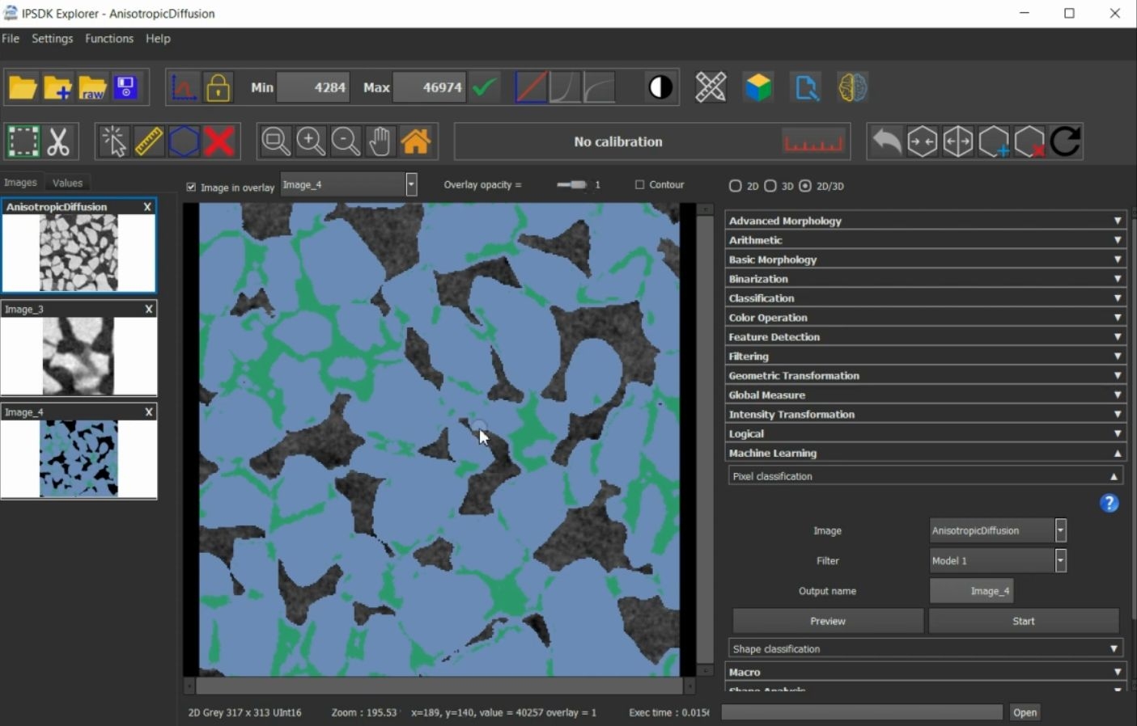Click the home reset view icon
This screenshot has width=1137, height=726.
[x=416, y=141]
